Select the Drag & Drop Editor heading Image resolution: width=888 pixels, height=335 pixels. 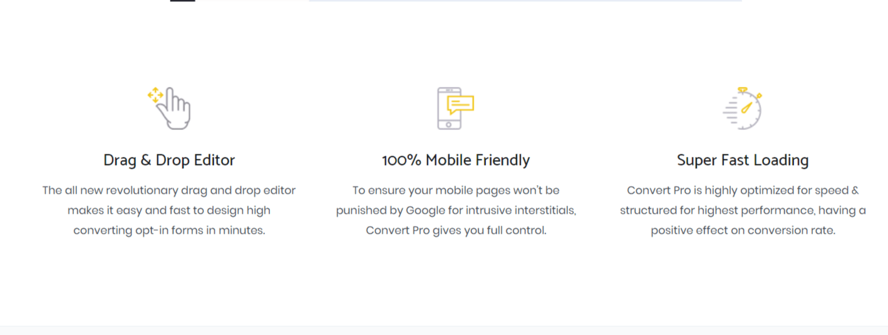pyautogui.click(x=169, y=160)
